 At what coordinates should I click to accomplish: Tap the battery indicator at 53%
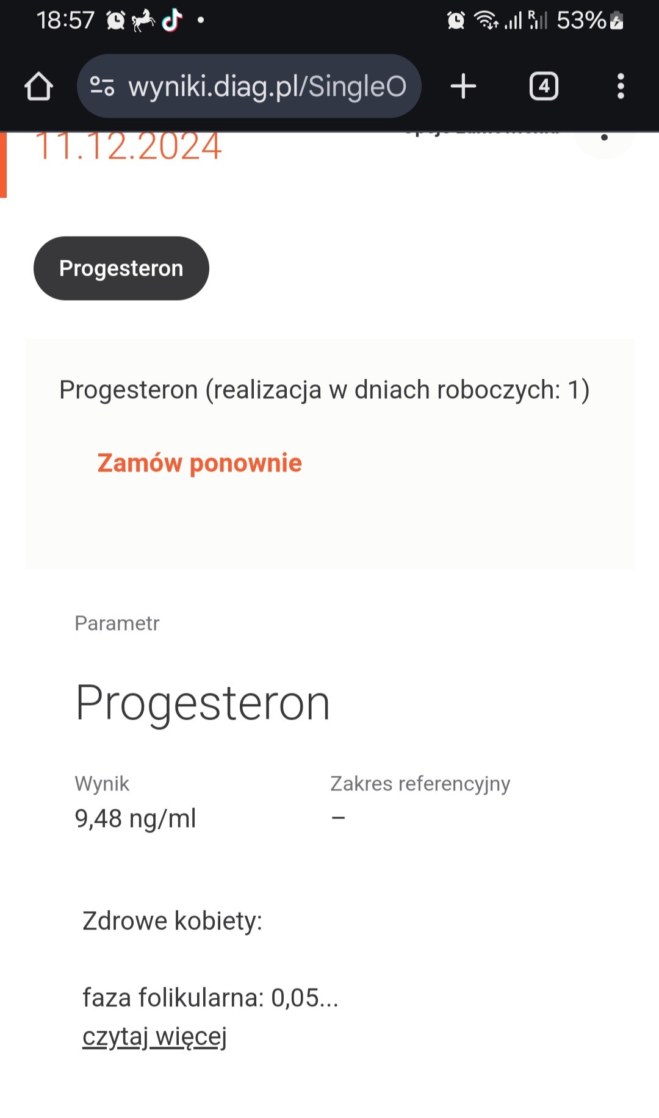pyautogui.click(x=589, y=21)
